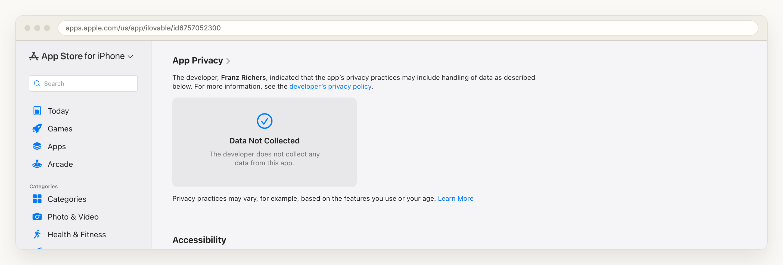Select the Today menu label
783x265 pixels.
point(58,111)
